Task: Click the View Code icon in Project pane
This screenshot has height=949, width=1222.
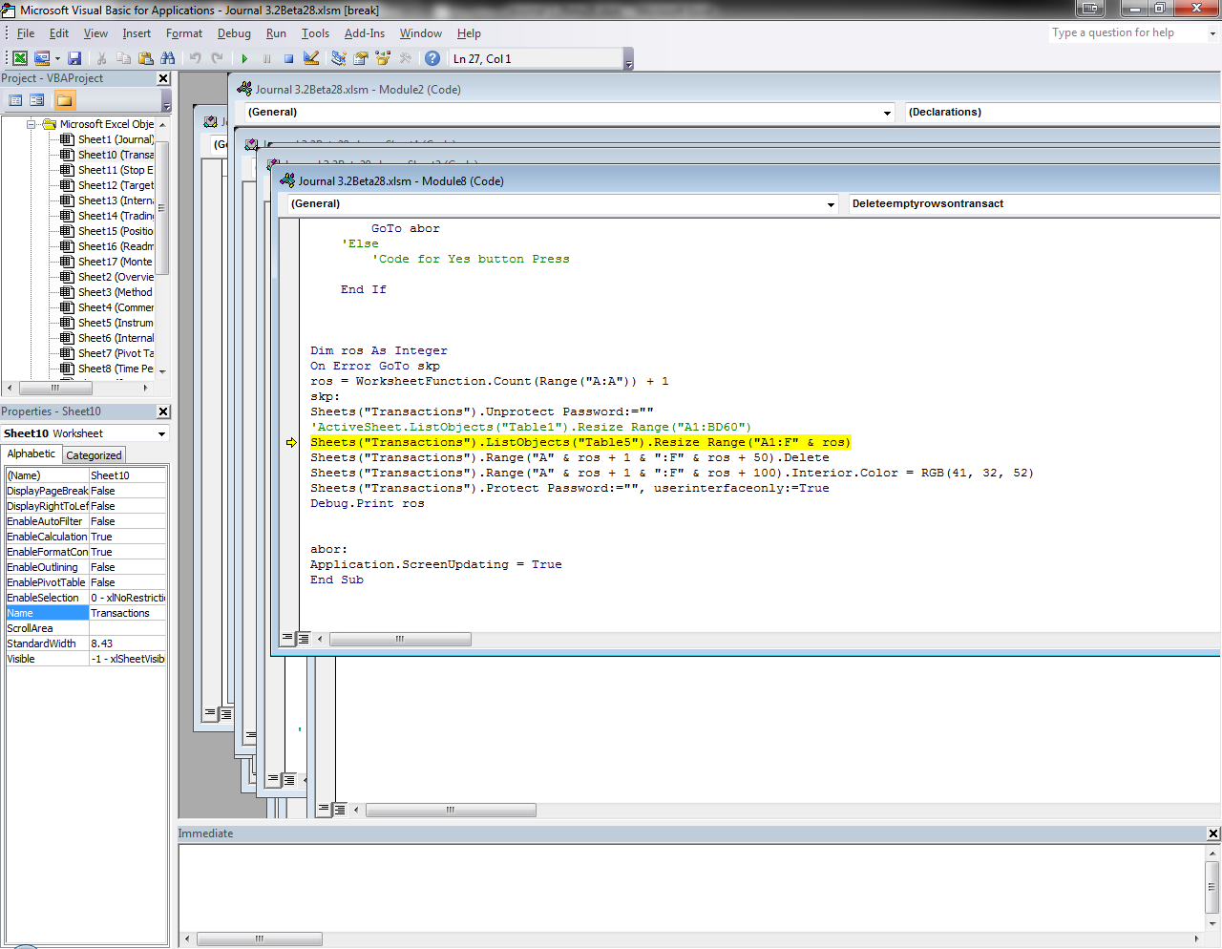Action: (15, 100)
